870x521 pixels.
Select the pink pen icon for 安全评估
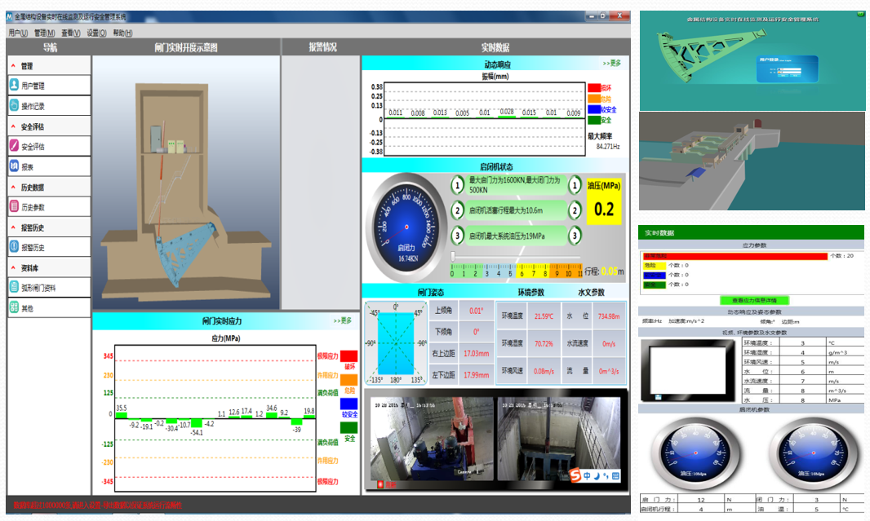[x=15, y=146]
